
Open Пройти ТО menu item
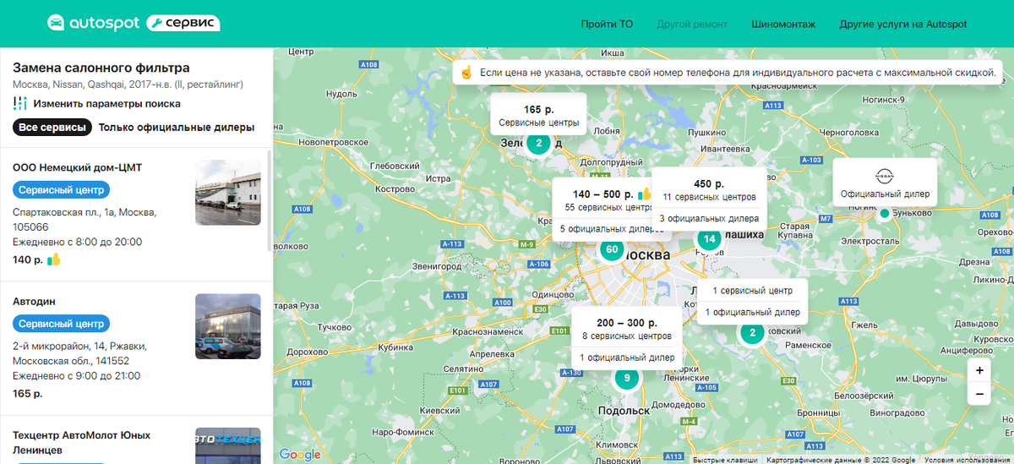[607, 25]
